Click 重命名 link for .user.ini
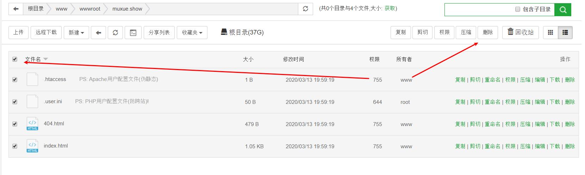Image resolution: width=585 pixels, height=175 pixels. [x=492, y=102]
